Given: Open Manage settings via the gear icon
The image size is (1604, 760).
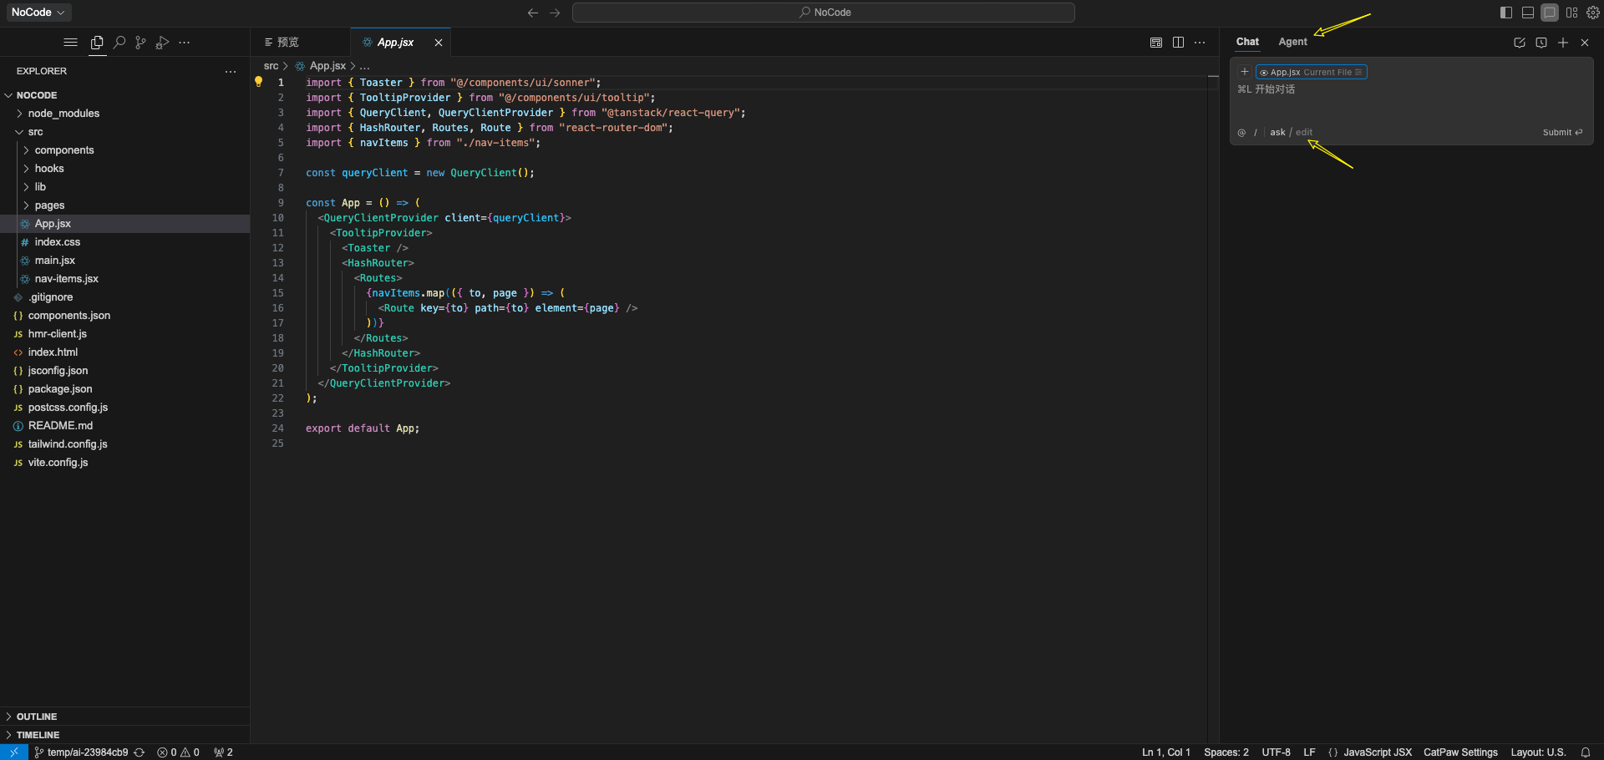Looking at the screenshot, I should pyautogui.click(x=1594, y=13).
